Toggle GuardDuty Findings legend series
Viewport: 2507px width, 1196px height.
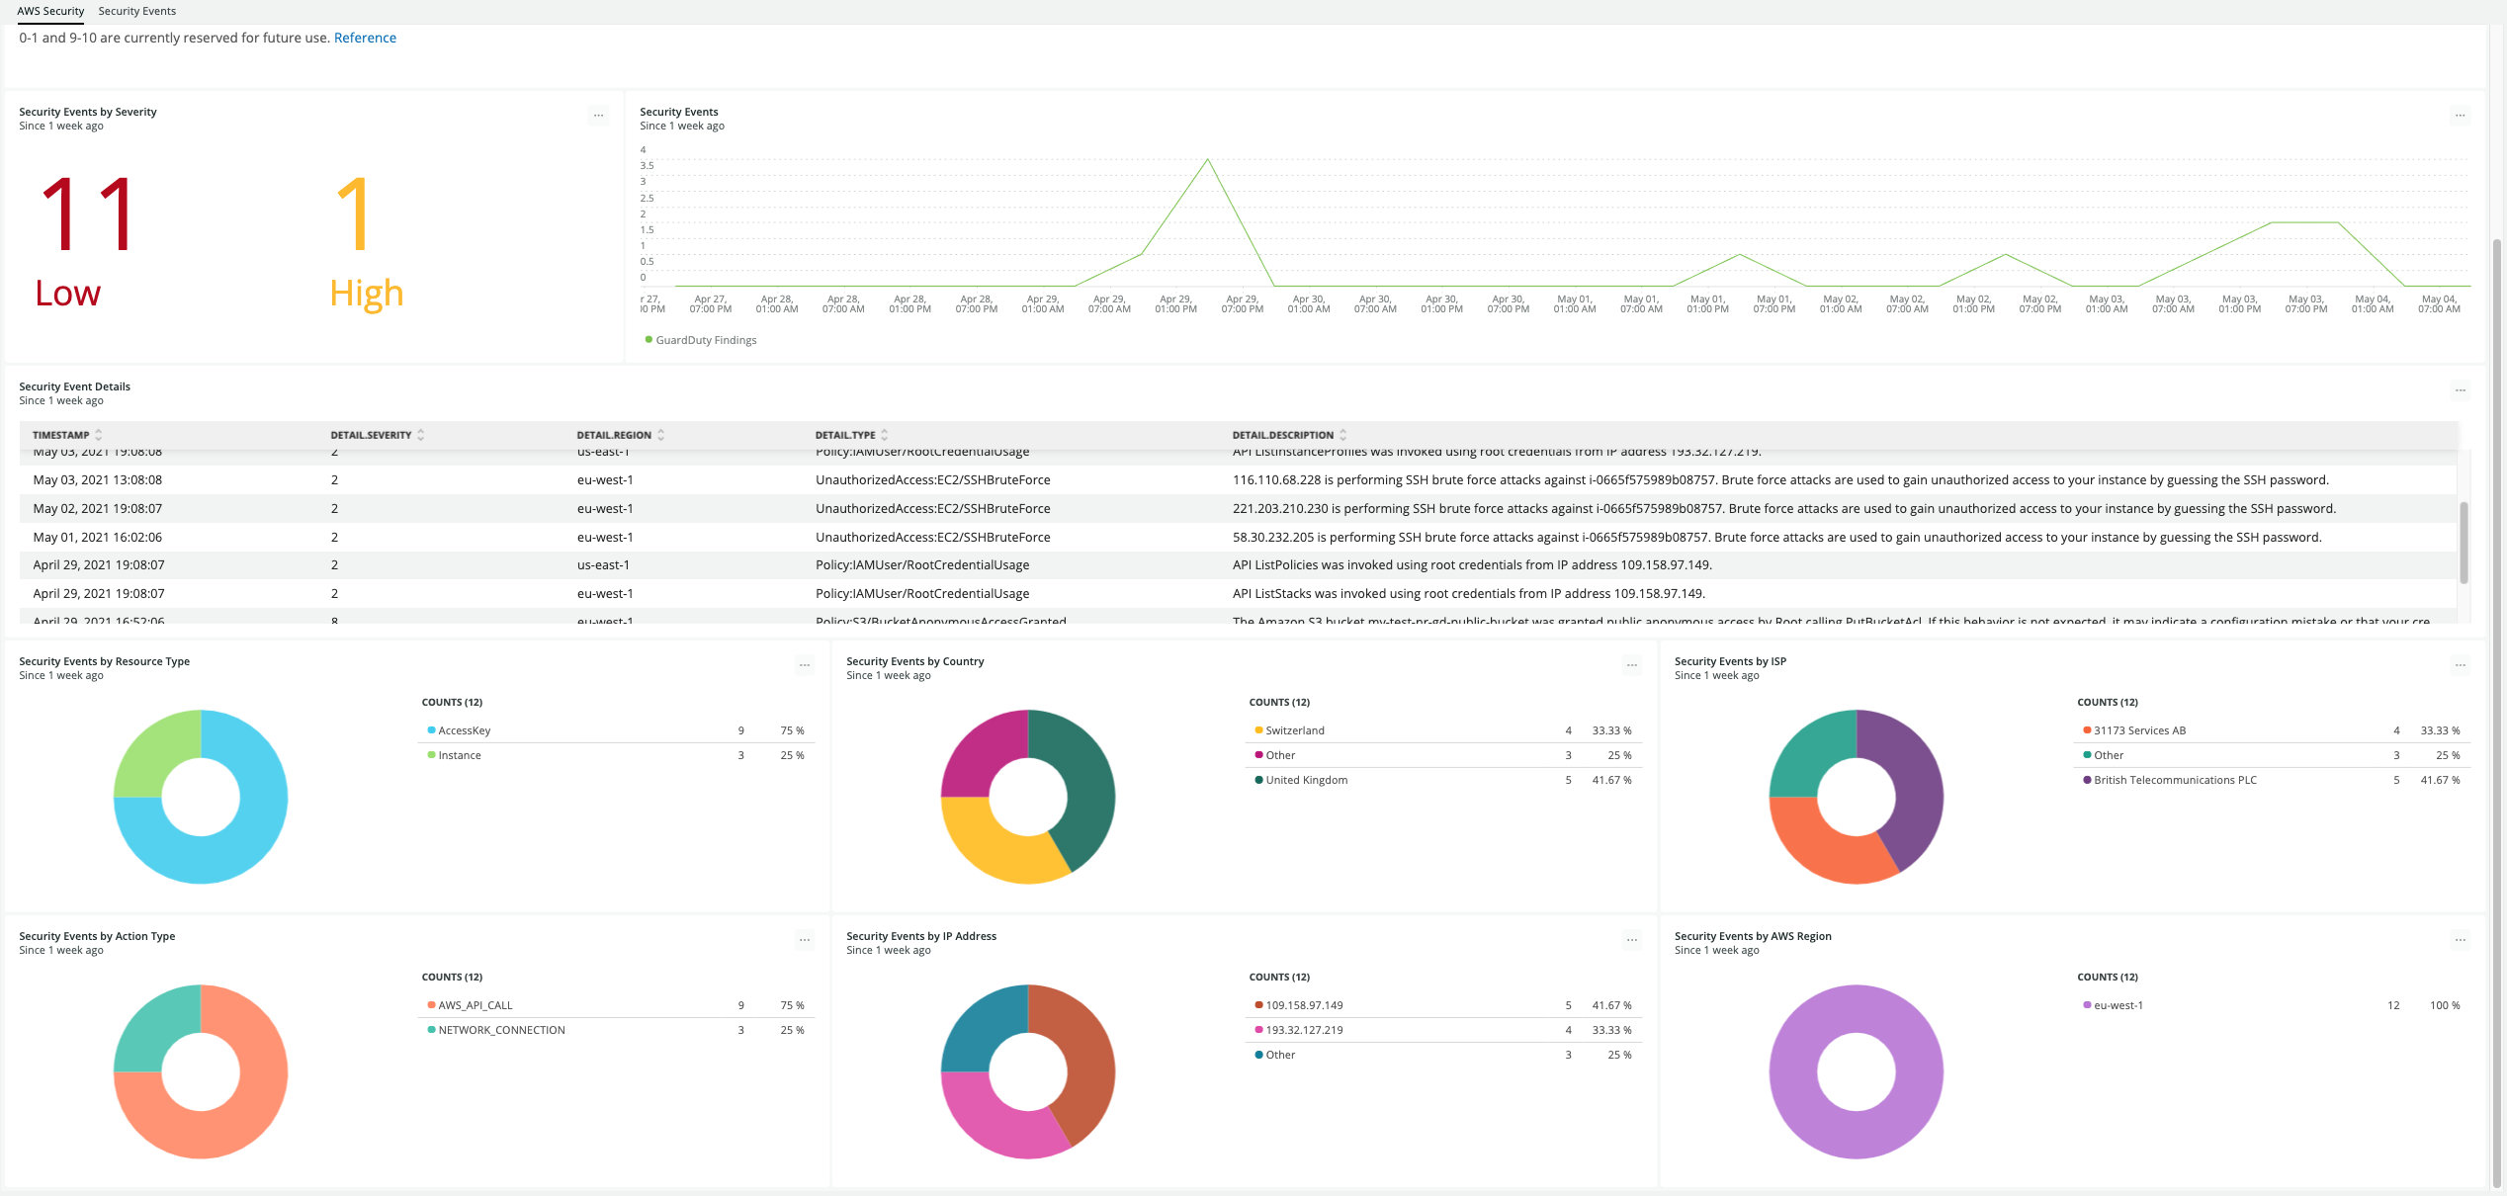tap(700, 340)
